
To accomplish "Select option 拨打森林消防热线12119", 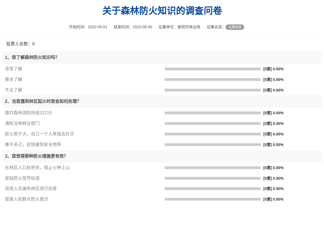I will click(28, 113).
